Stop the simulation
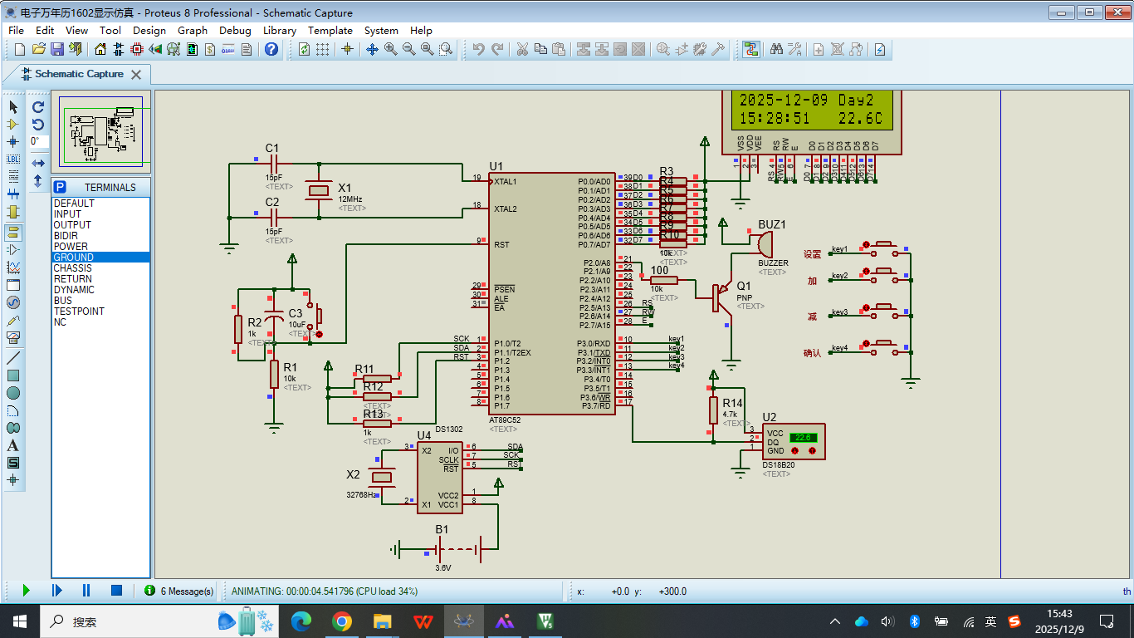This screenshot has width=1134, height=638. click(x=116, y=591)
